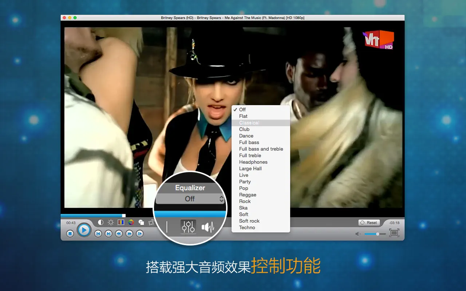Choose the Soft rock preset
This screenshot has width=466, height=291.
coord(261,221)
